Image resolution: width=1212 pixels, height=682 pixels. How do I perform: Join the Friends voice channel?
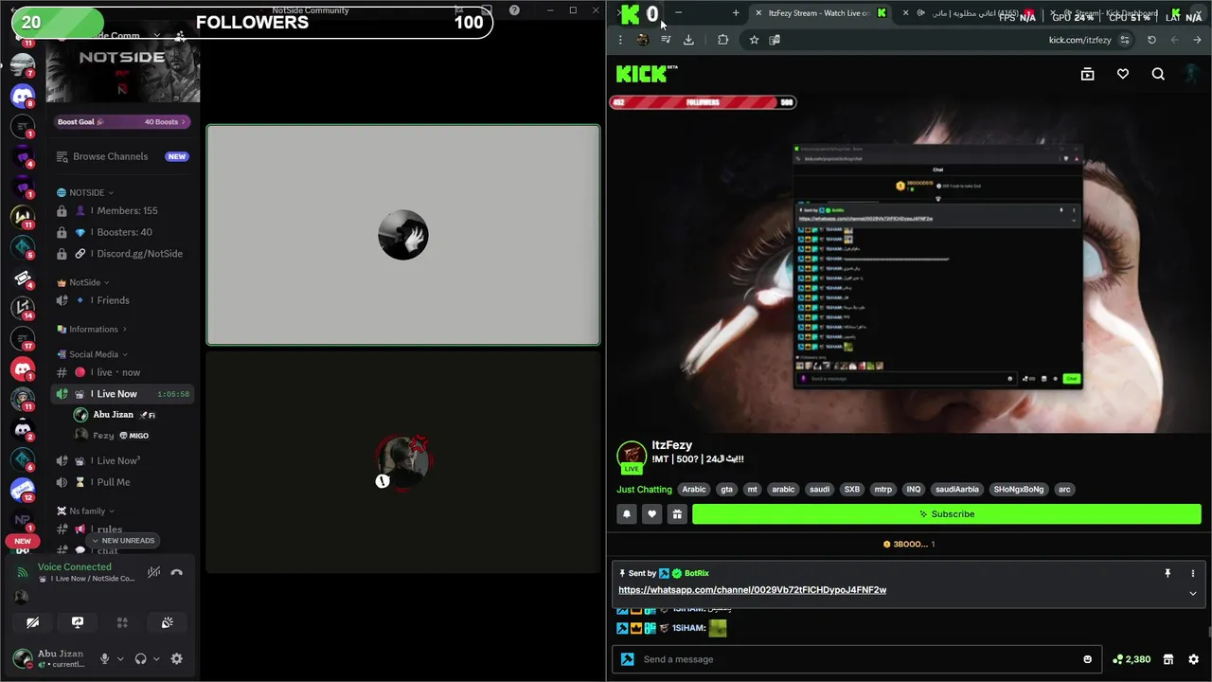coord(122,300)
